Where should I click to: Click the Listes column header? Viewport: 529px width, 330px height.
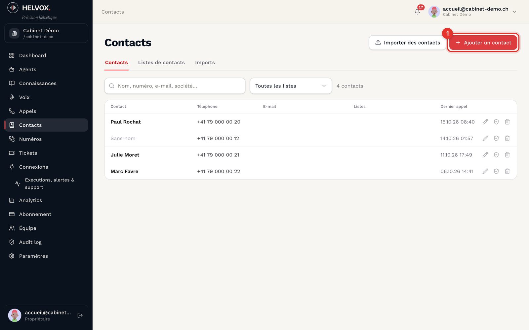click(360, 106)
